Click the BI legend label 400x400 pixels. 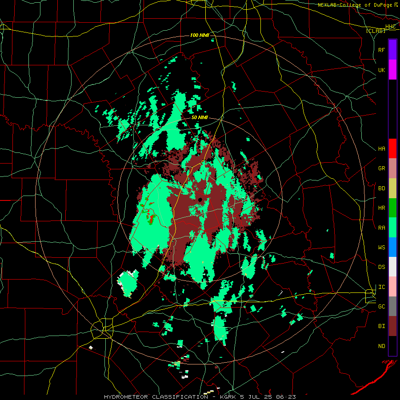pos(381,326)
